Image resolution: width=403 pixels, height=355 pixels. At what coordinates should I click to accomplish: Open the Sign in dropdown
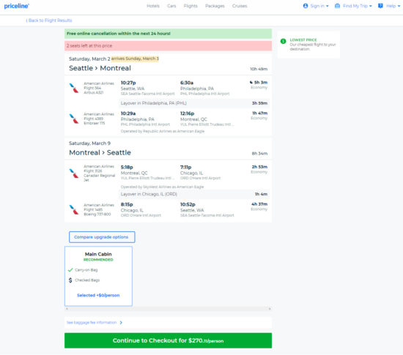(316, 6)
